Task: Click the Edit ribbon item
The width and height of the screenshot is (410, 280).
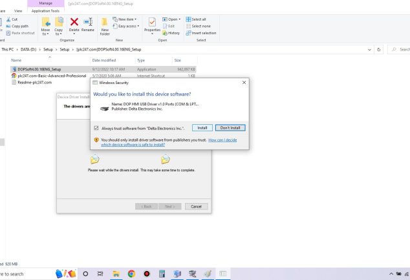Action: click(169, 26)
